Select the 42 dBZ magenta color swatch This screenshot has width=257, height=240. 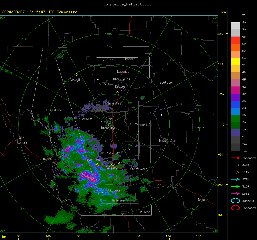coord(235,90)
